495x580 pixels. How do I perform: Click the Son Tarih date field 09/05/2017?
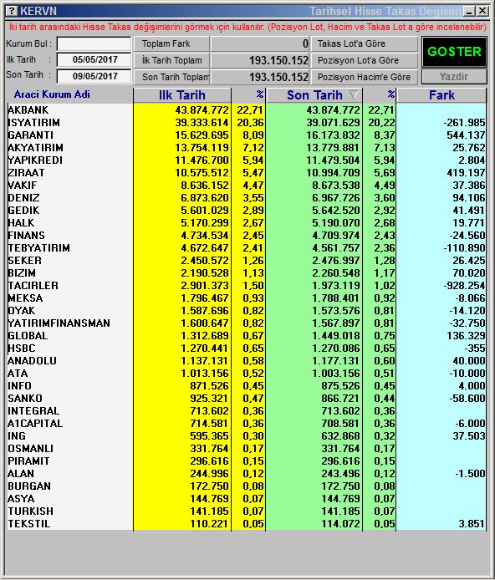coord(94,76)
